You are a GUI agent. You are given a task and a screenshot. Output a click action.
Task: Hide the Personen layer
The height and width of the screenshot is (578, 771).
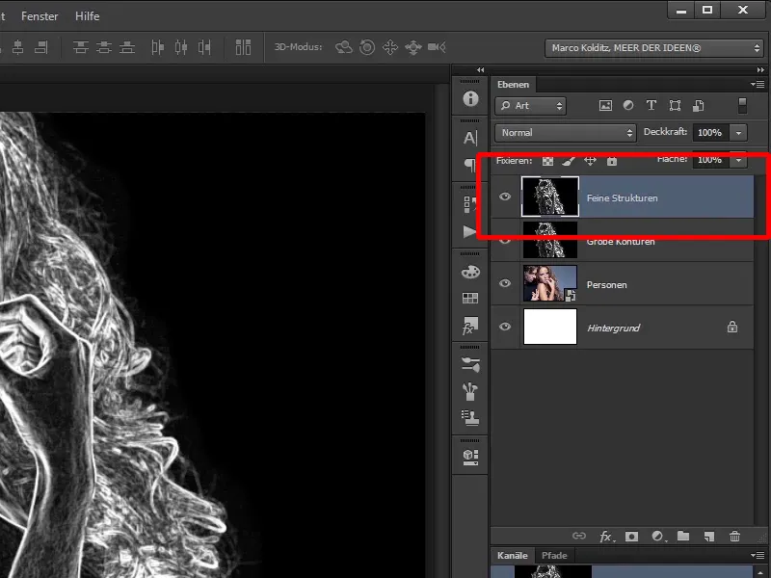coord(505,283)
